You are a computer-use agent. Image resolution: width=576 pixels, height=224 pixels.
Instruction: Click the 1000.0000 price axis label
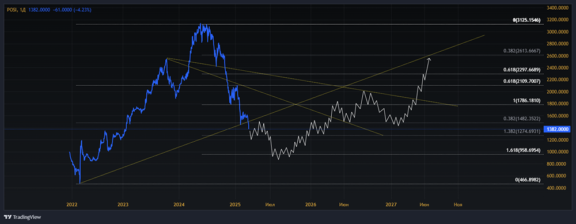[558, 152]
